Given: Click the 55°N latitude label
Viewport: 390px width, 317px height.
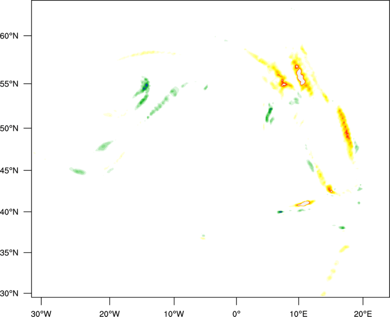Looking at the screenshot, I should coord(9,83).
